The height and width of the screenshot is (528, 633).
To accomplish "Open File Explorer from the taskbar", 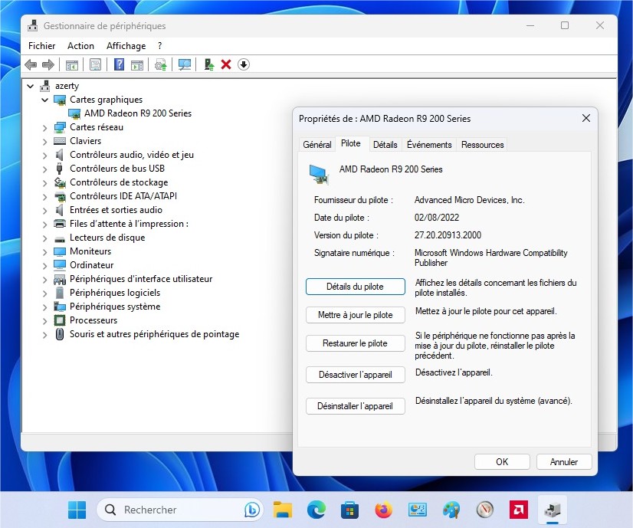I will point(283,510).
